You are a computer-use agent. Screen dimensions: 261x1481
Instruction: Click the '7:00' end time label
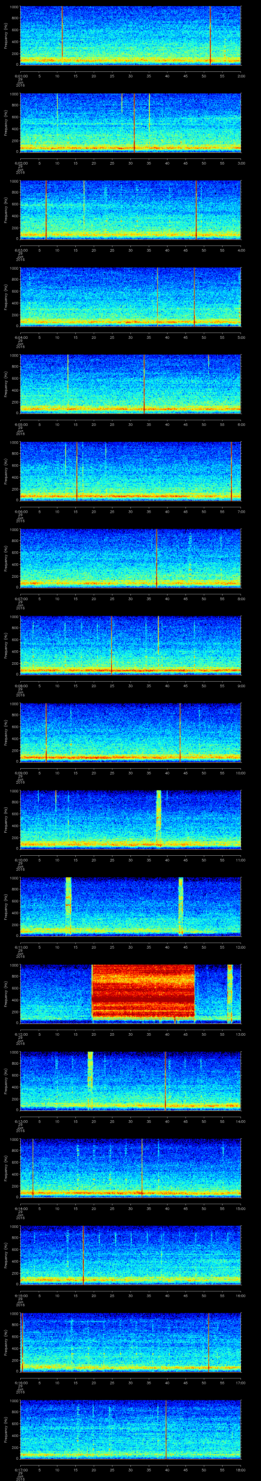point(241,512)
